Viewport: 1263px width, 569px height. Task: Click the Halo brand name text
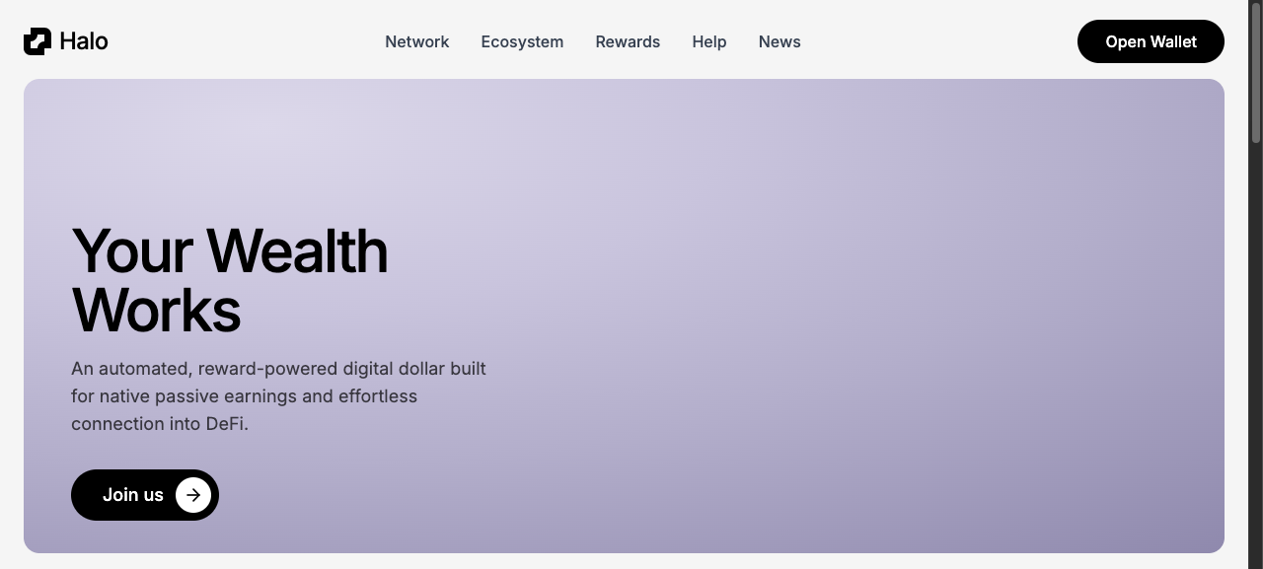(84, 41)
